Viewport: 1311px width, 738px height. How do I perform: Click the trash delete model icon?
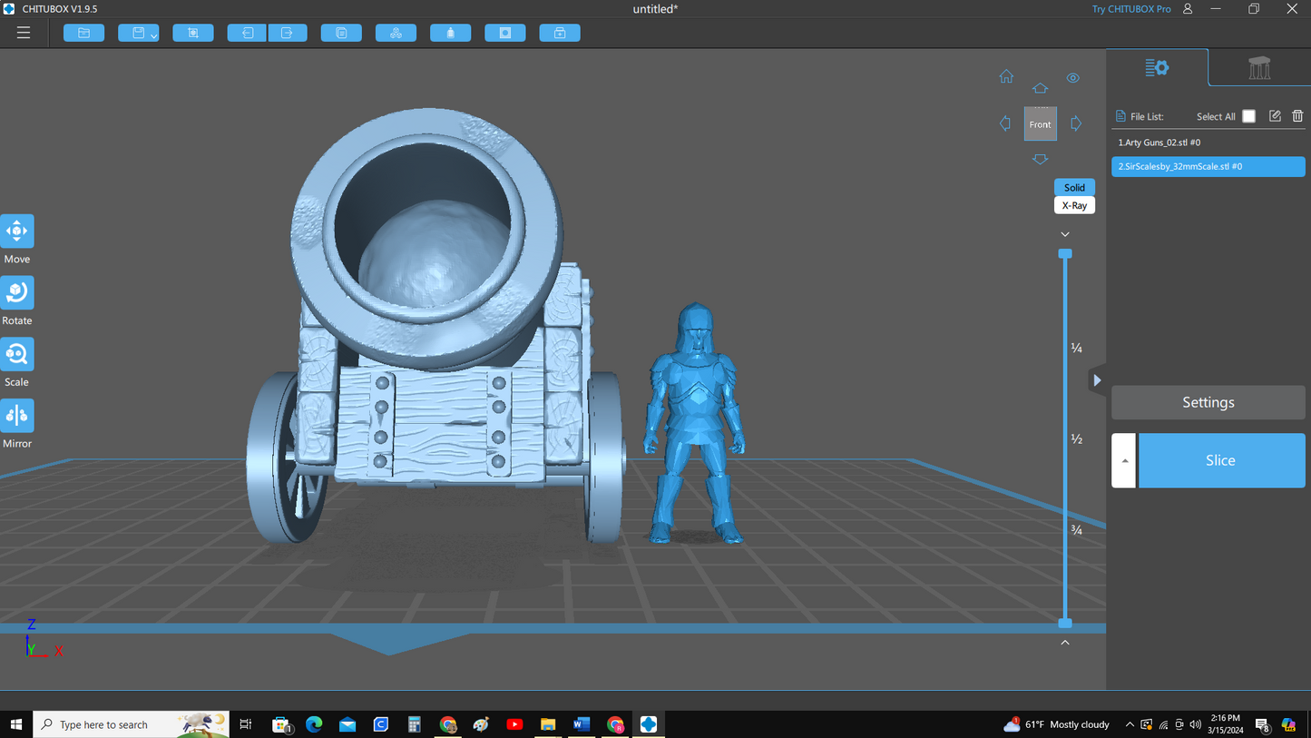1297,116
